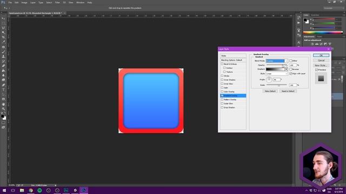Viewport: 346px width, 194px height.
Task: Add a Levels adjustment
Action: pos(317,44)
